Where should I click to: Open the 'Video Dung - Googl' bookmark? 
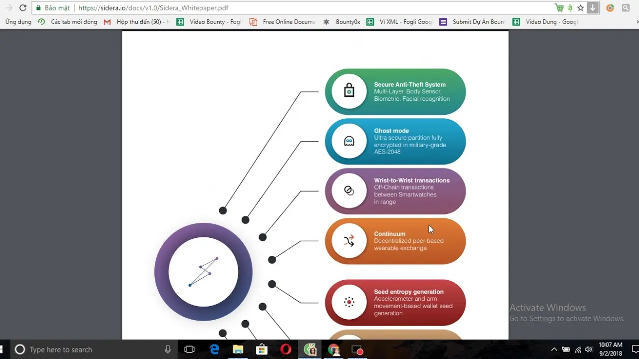tap(545, 22)
